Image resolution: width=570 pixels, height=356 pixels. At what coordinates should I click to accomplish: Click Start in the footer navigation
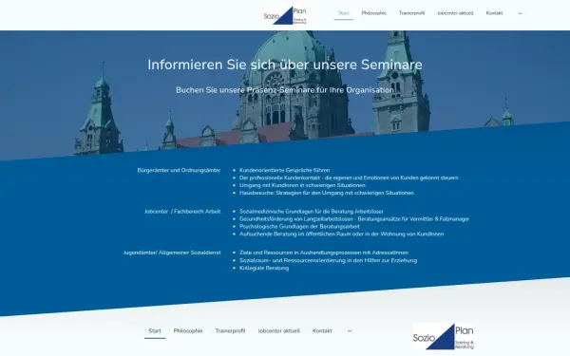155,331
